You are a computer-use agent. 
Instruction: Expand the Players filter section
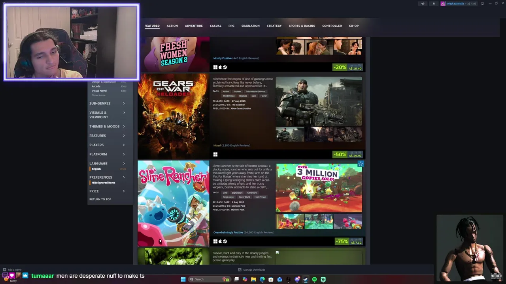(x=107, y=145)
